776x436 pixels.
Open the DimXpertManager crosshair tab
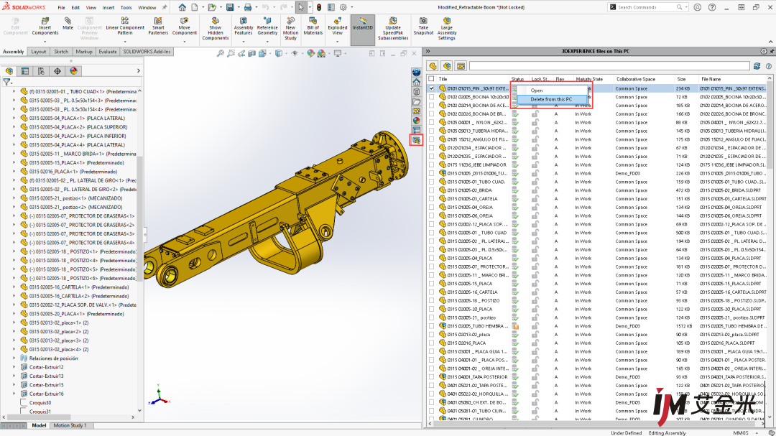click(57, 71)
